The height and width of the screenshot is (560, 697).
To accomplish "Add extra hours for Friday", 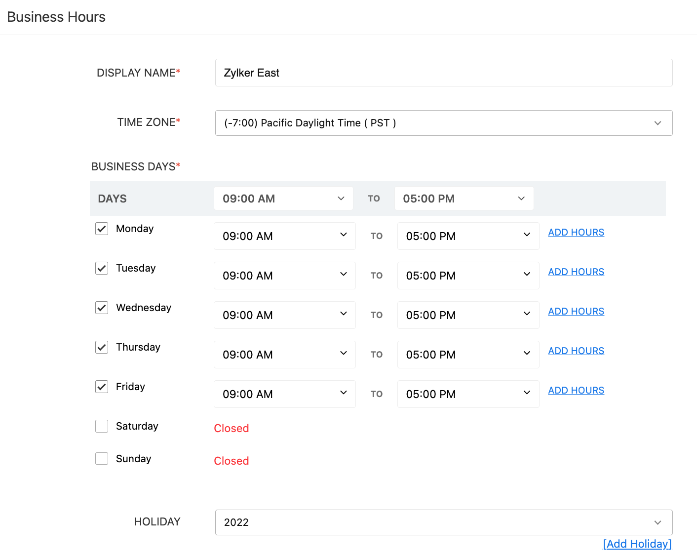I will 576,390.
